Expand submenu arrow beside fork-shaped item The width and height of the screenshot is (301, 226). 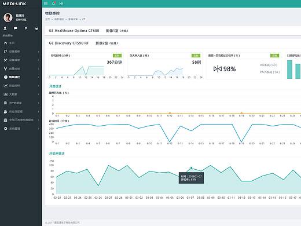(39, 68)
